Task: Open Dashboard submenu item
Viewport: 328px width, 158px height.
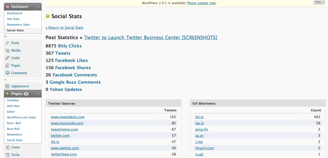Action: coord(15,13)
